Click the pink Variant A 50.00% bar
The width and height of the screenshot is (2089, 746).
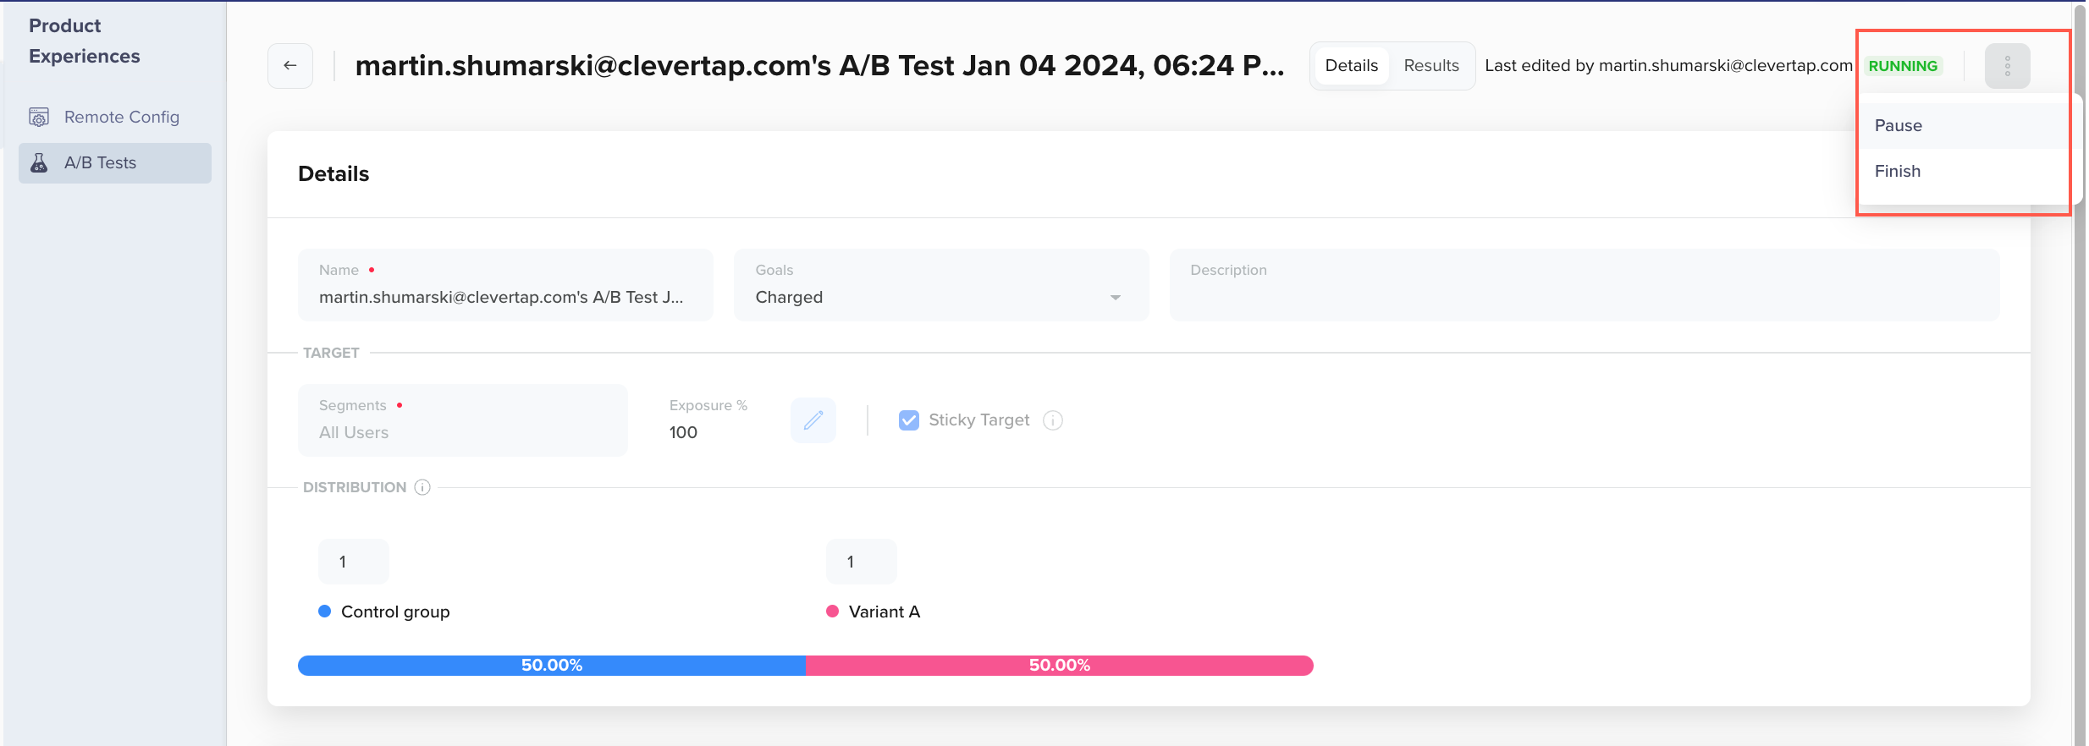(1059, 666)
